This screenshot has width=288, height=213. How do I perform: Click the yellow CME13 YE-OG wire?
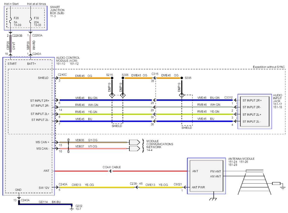pyautogui.click(x=97, y=187)
